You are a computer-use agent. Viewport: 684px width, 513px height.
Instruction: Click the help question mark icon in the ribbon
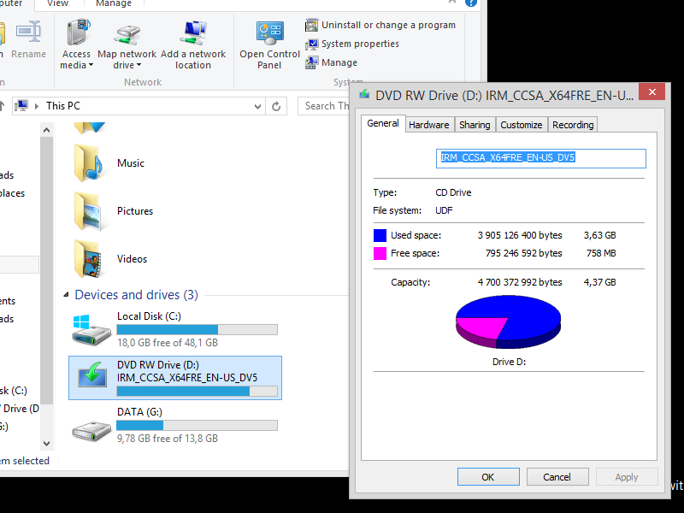click(471, 3)
